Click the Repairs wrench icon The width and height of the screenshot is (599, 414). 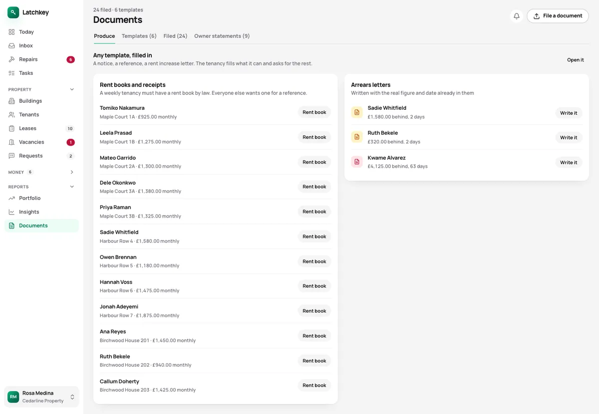[x=11, y=59]
